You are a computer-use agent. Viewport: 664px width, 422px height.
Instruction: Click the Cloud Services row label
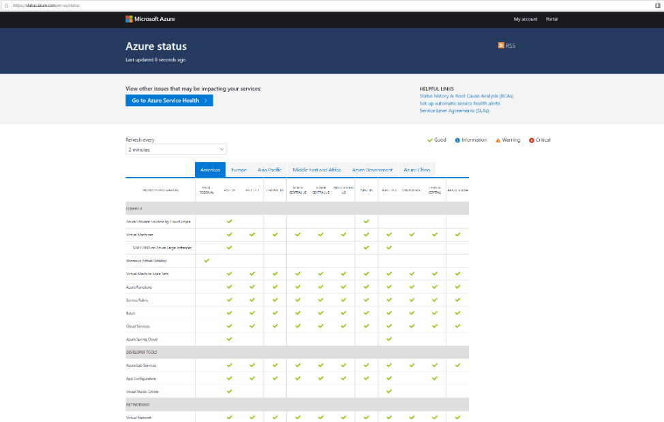(x=138, y=327)
